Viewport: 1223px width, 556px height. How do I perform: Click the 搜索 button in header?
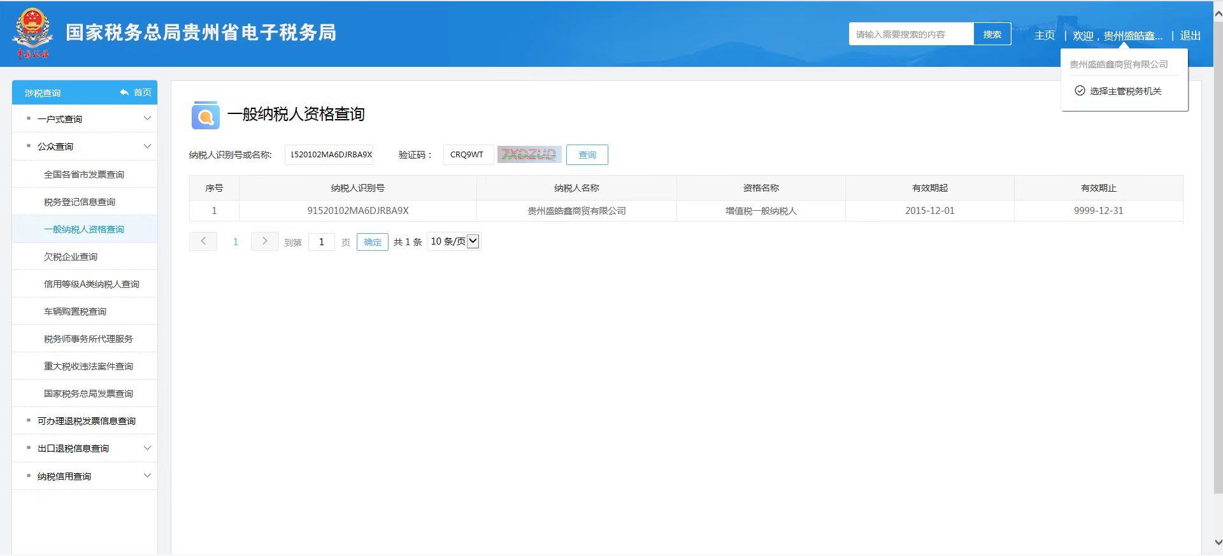pos(992,34)
